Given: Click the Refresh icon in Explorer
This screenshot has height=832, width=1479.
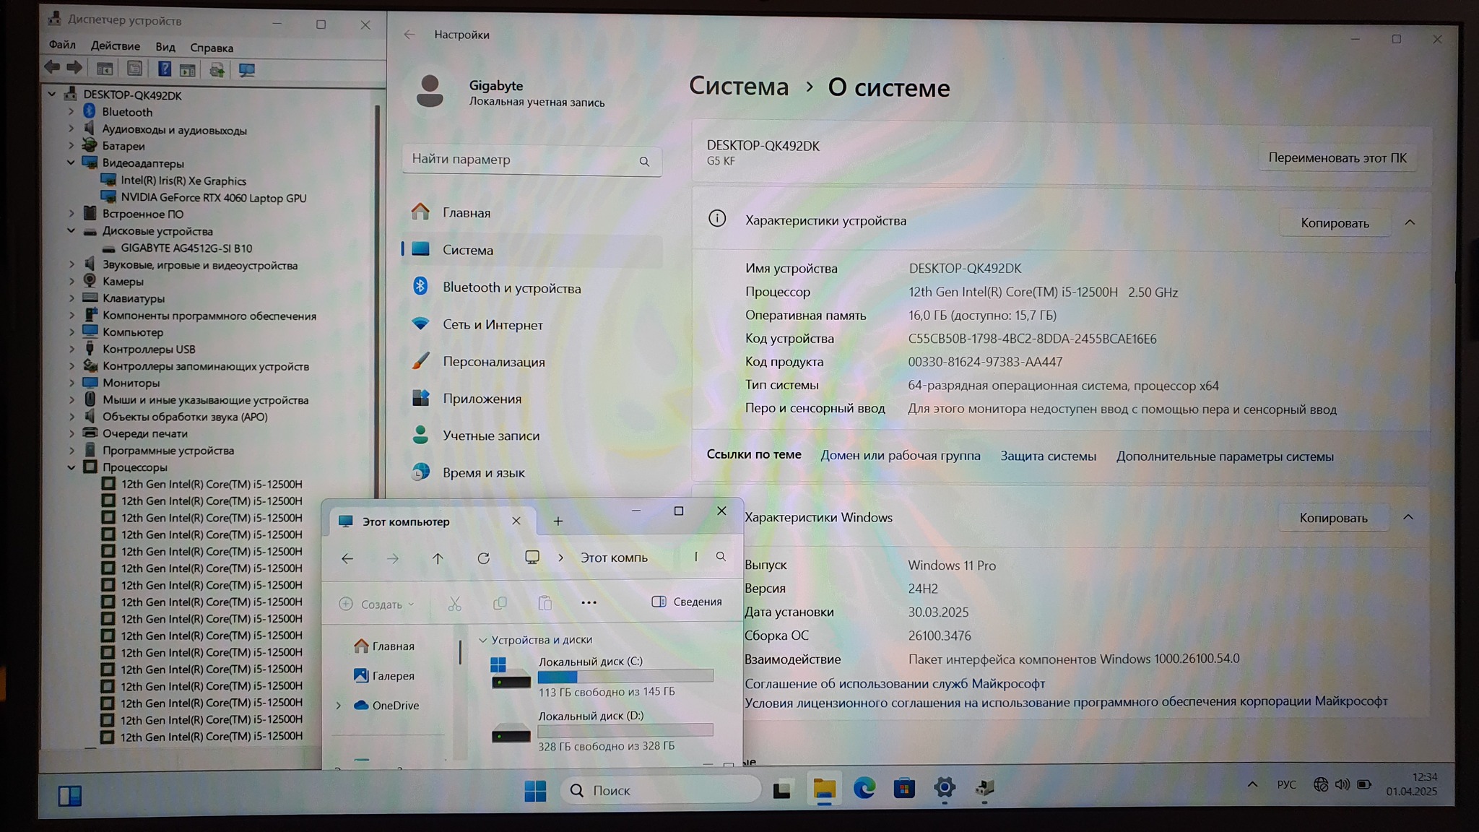Looking at the screenshot, I should click(x=483, y=558).
